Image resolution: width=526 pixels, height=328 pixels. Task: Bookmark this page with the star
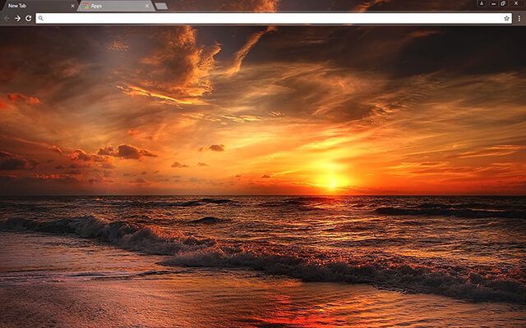(506, 17)
